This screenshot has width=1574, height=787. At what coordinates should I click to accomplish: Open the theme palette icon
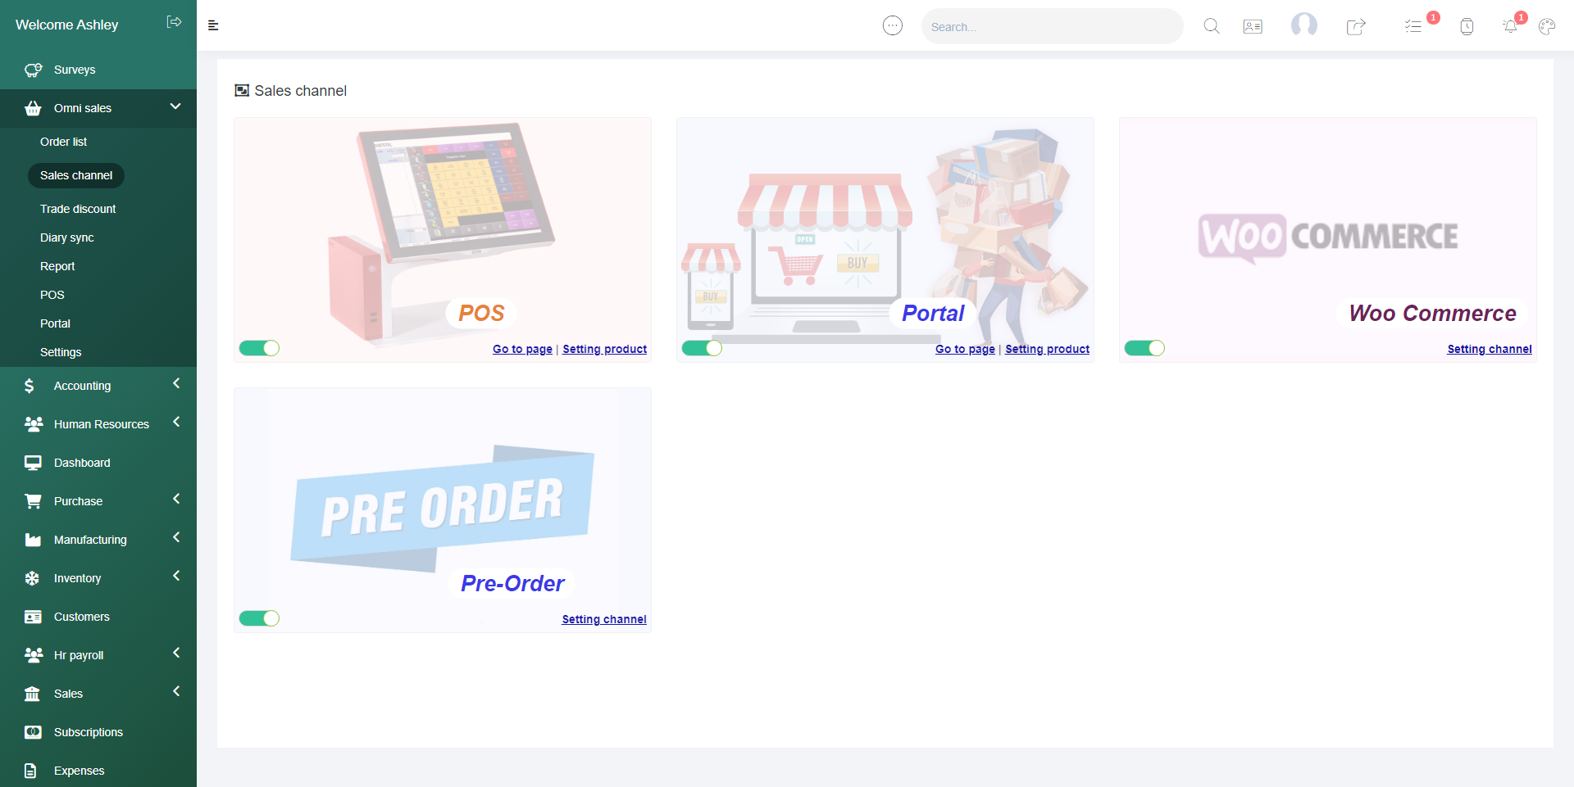coord(1547,26)
